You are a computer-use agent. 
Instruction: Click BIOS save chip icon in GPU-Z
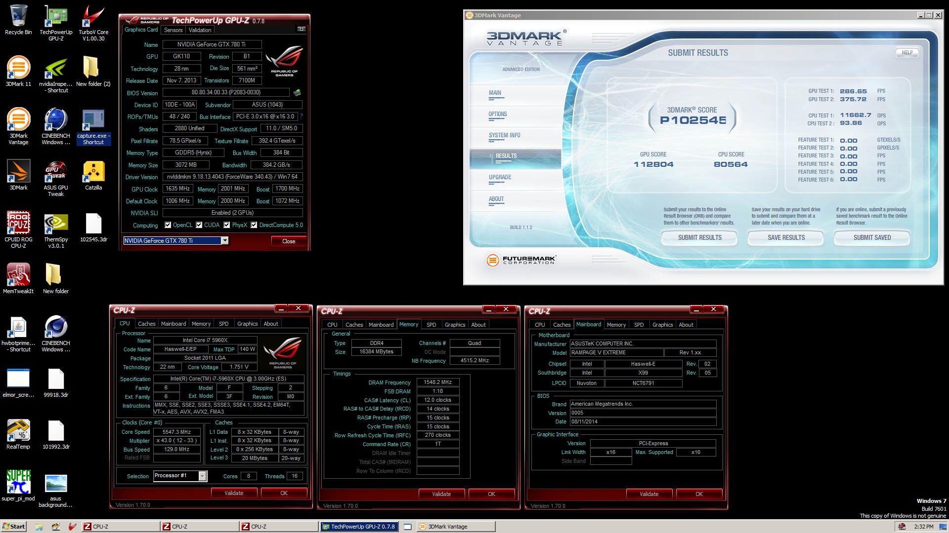(x=297, y=92)
